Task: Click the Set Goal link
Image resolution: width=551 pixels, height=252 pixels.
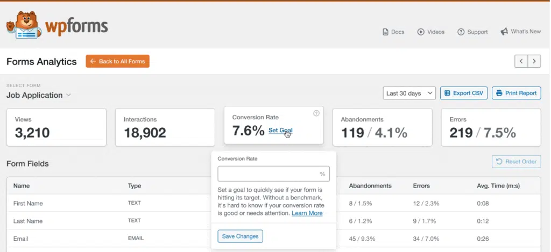Action: [280, 130]
